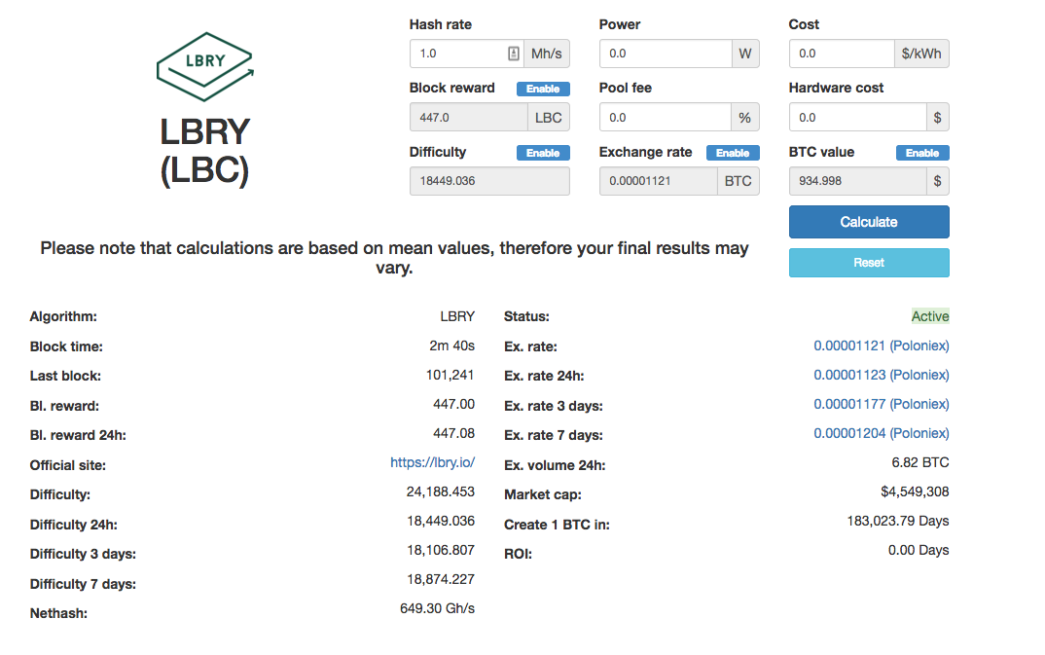Viewport: 1045px width, 655px height.
Task: Focus the Hardware cost input field
Action: pyautogui.click(x=858, y=117)
